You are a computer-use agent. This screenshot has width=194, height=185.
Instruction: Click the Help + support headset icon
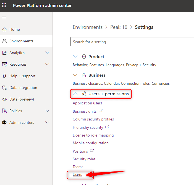(x=4, y=76)
